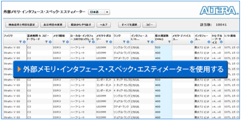Click the 1 チップ・セレクト rank cell
This screenshot has height=120, width=241.
[x=122, y=80]
